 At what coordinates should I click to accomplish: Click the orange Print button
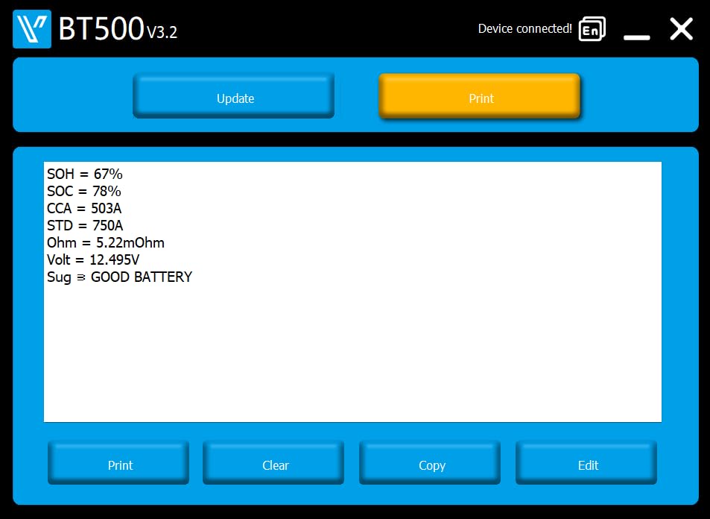tap(480, 96)
